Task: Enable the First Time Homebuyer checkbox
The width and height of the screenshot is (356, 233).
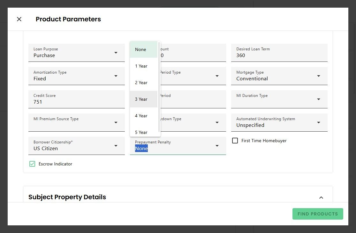Action: pos(235,141)
